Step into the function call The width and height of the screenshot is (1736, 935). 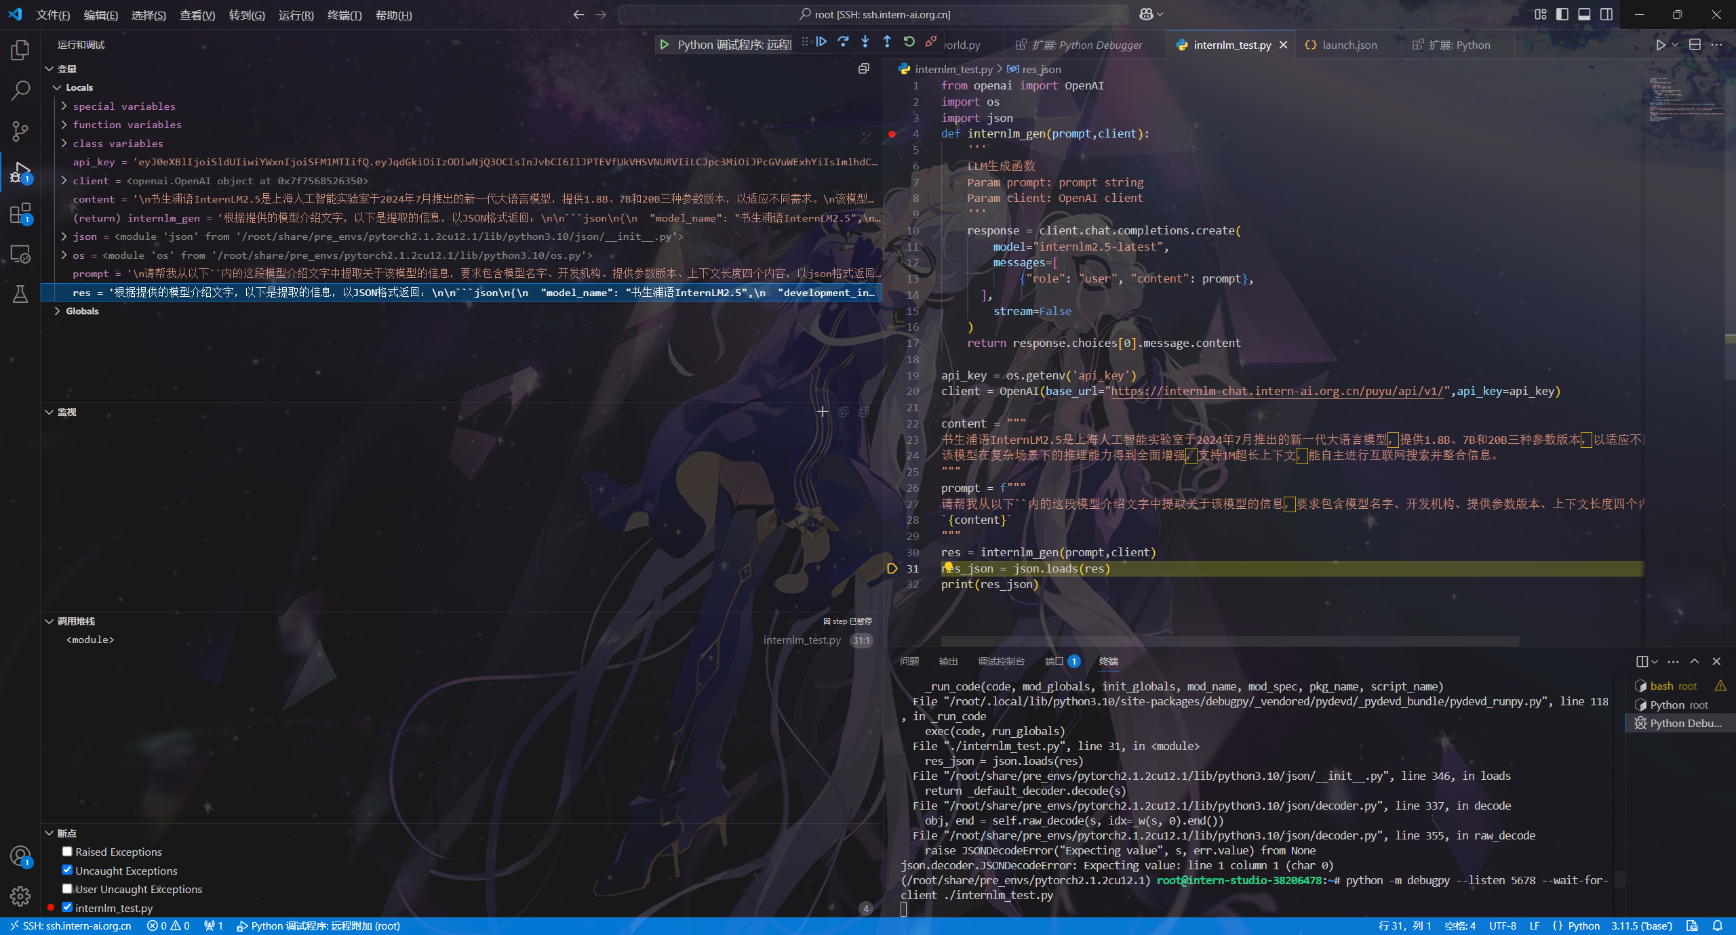click(865, 42)
